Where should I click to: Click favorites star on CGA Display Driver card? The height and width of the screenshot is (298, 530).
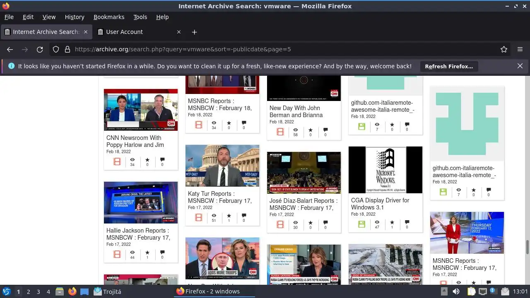pos(392,222)
